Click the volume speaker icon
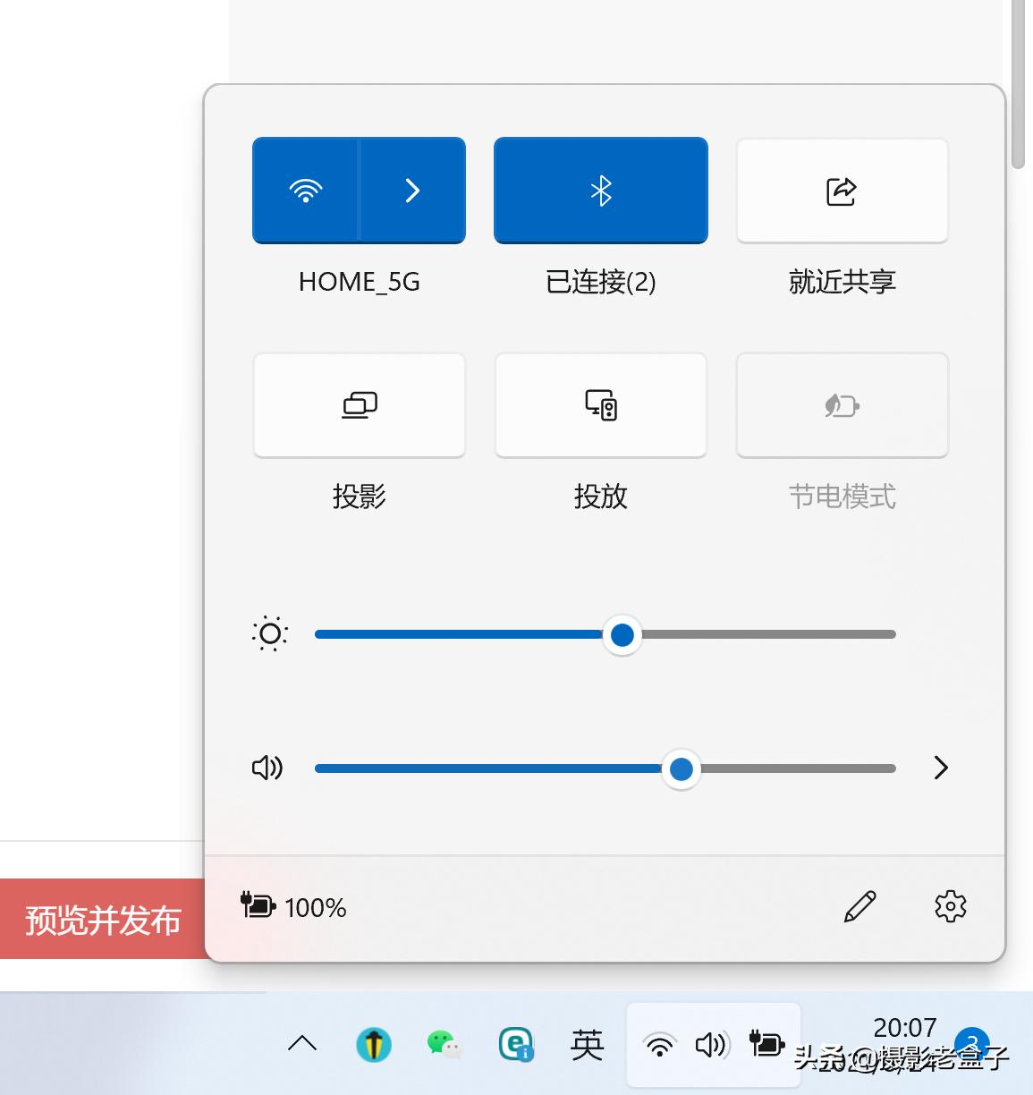 pos(266,768)
